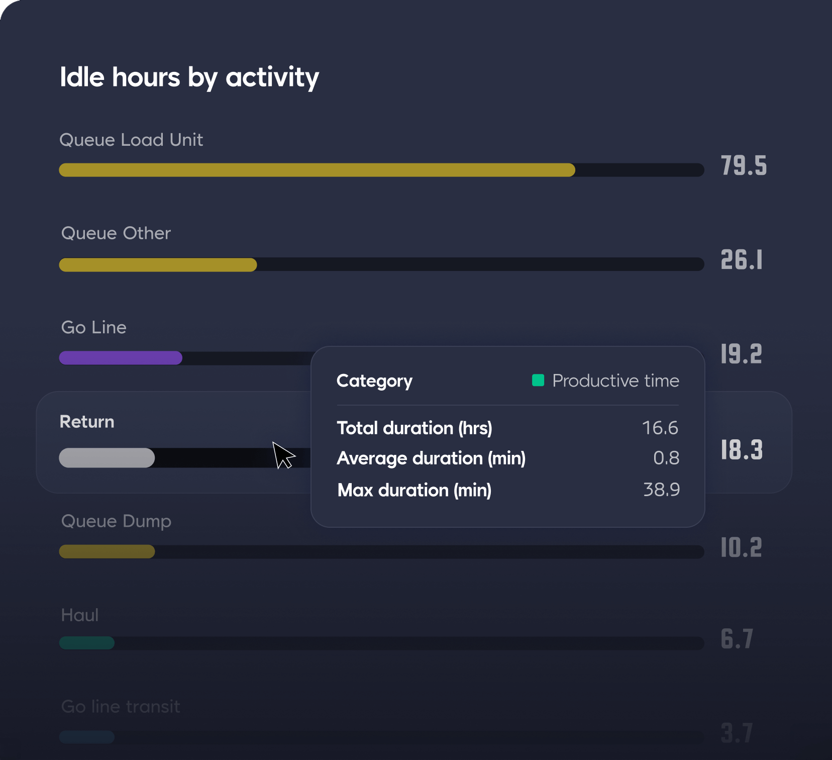Image resolution: width=832 pixels, height=760 pixels.
Task: Click the Haul activity label
Action: pyautogui.click(x=80, y=615)
